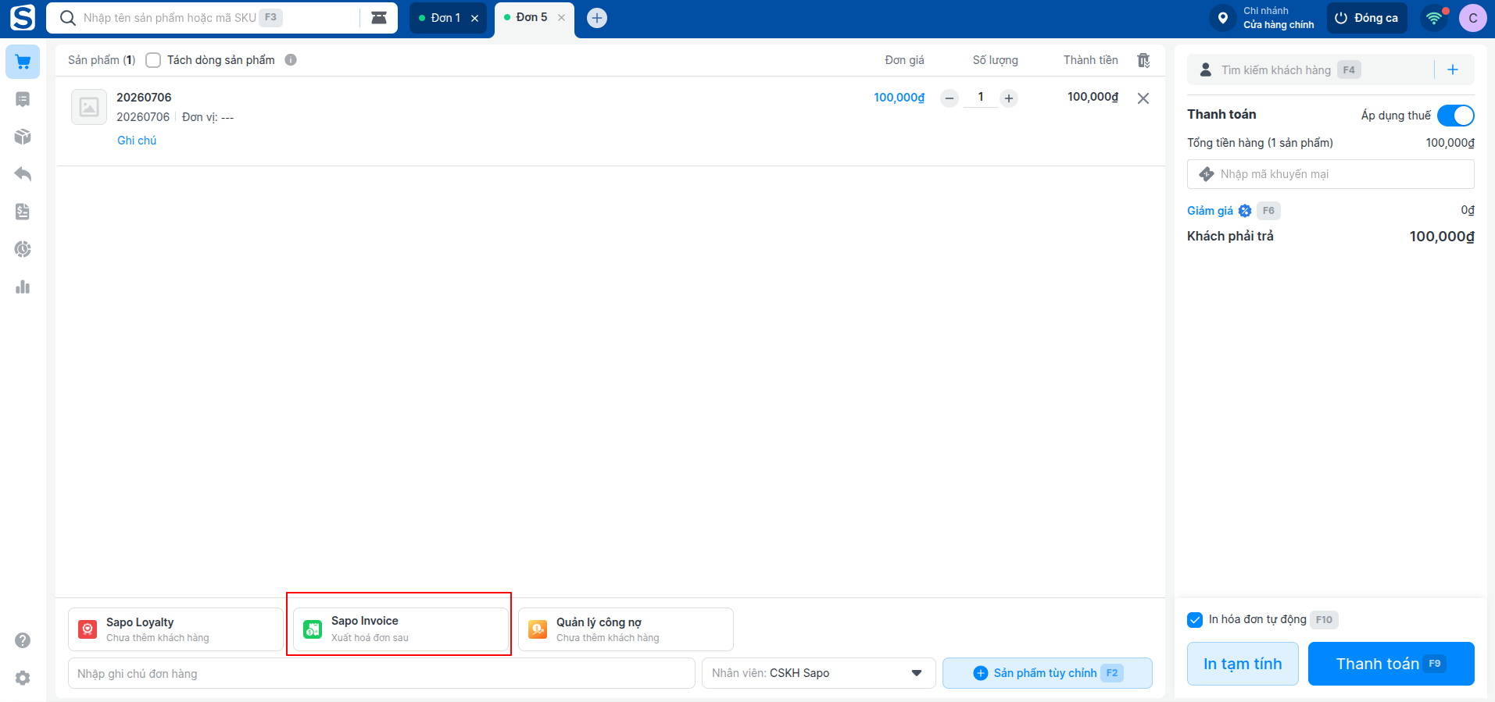
Task: Click the Nhập mã khuyến mại field
Action: pyautogui.click(x=1331, y=174)
